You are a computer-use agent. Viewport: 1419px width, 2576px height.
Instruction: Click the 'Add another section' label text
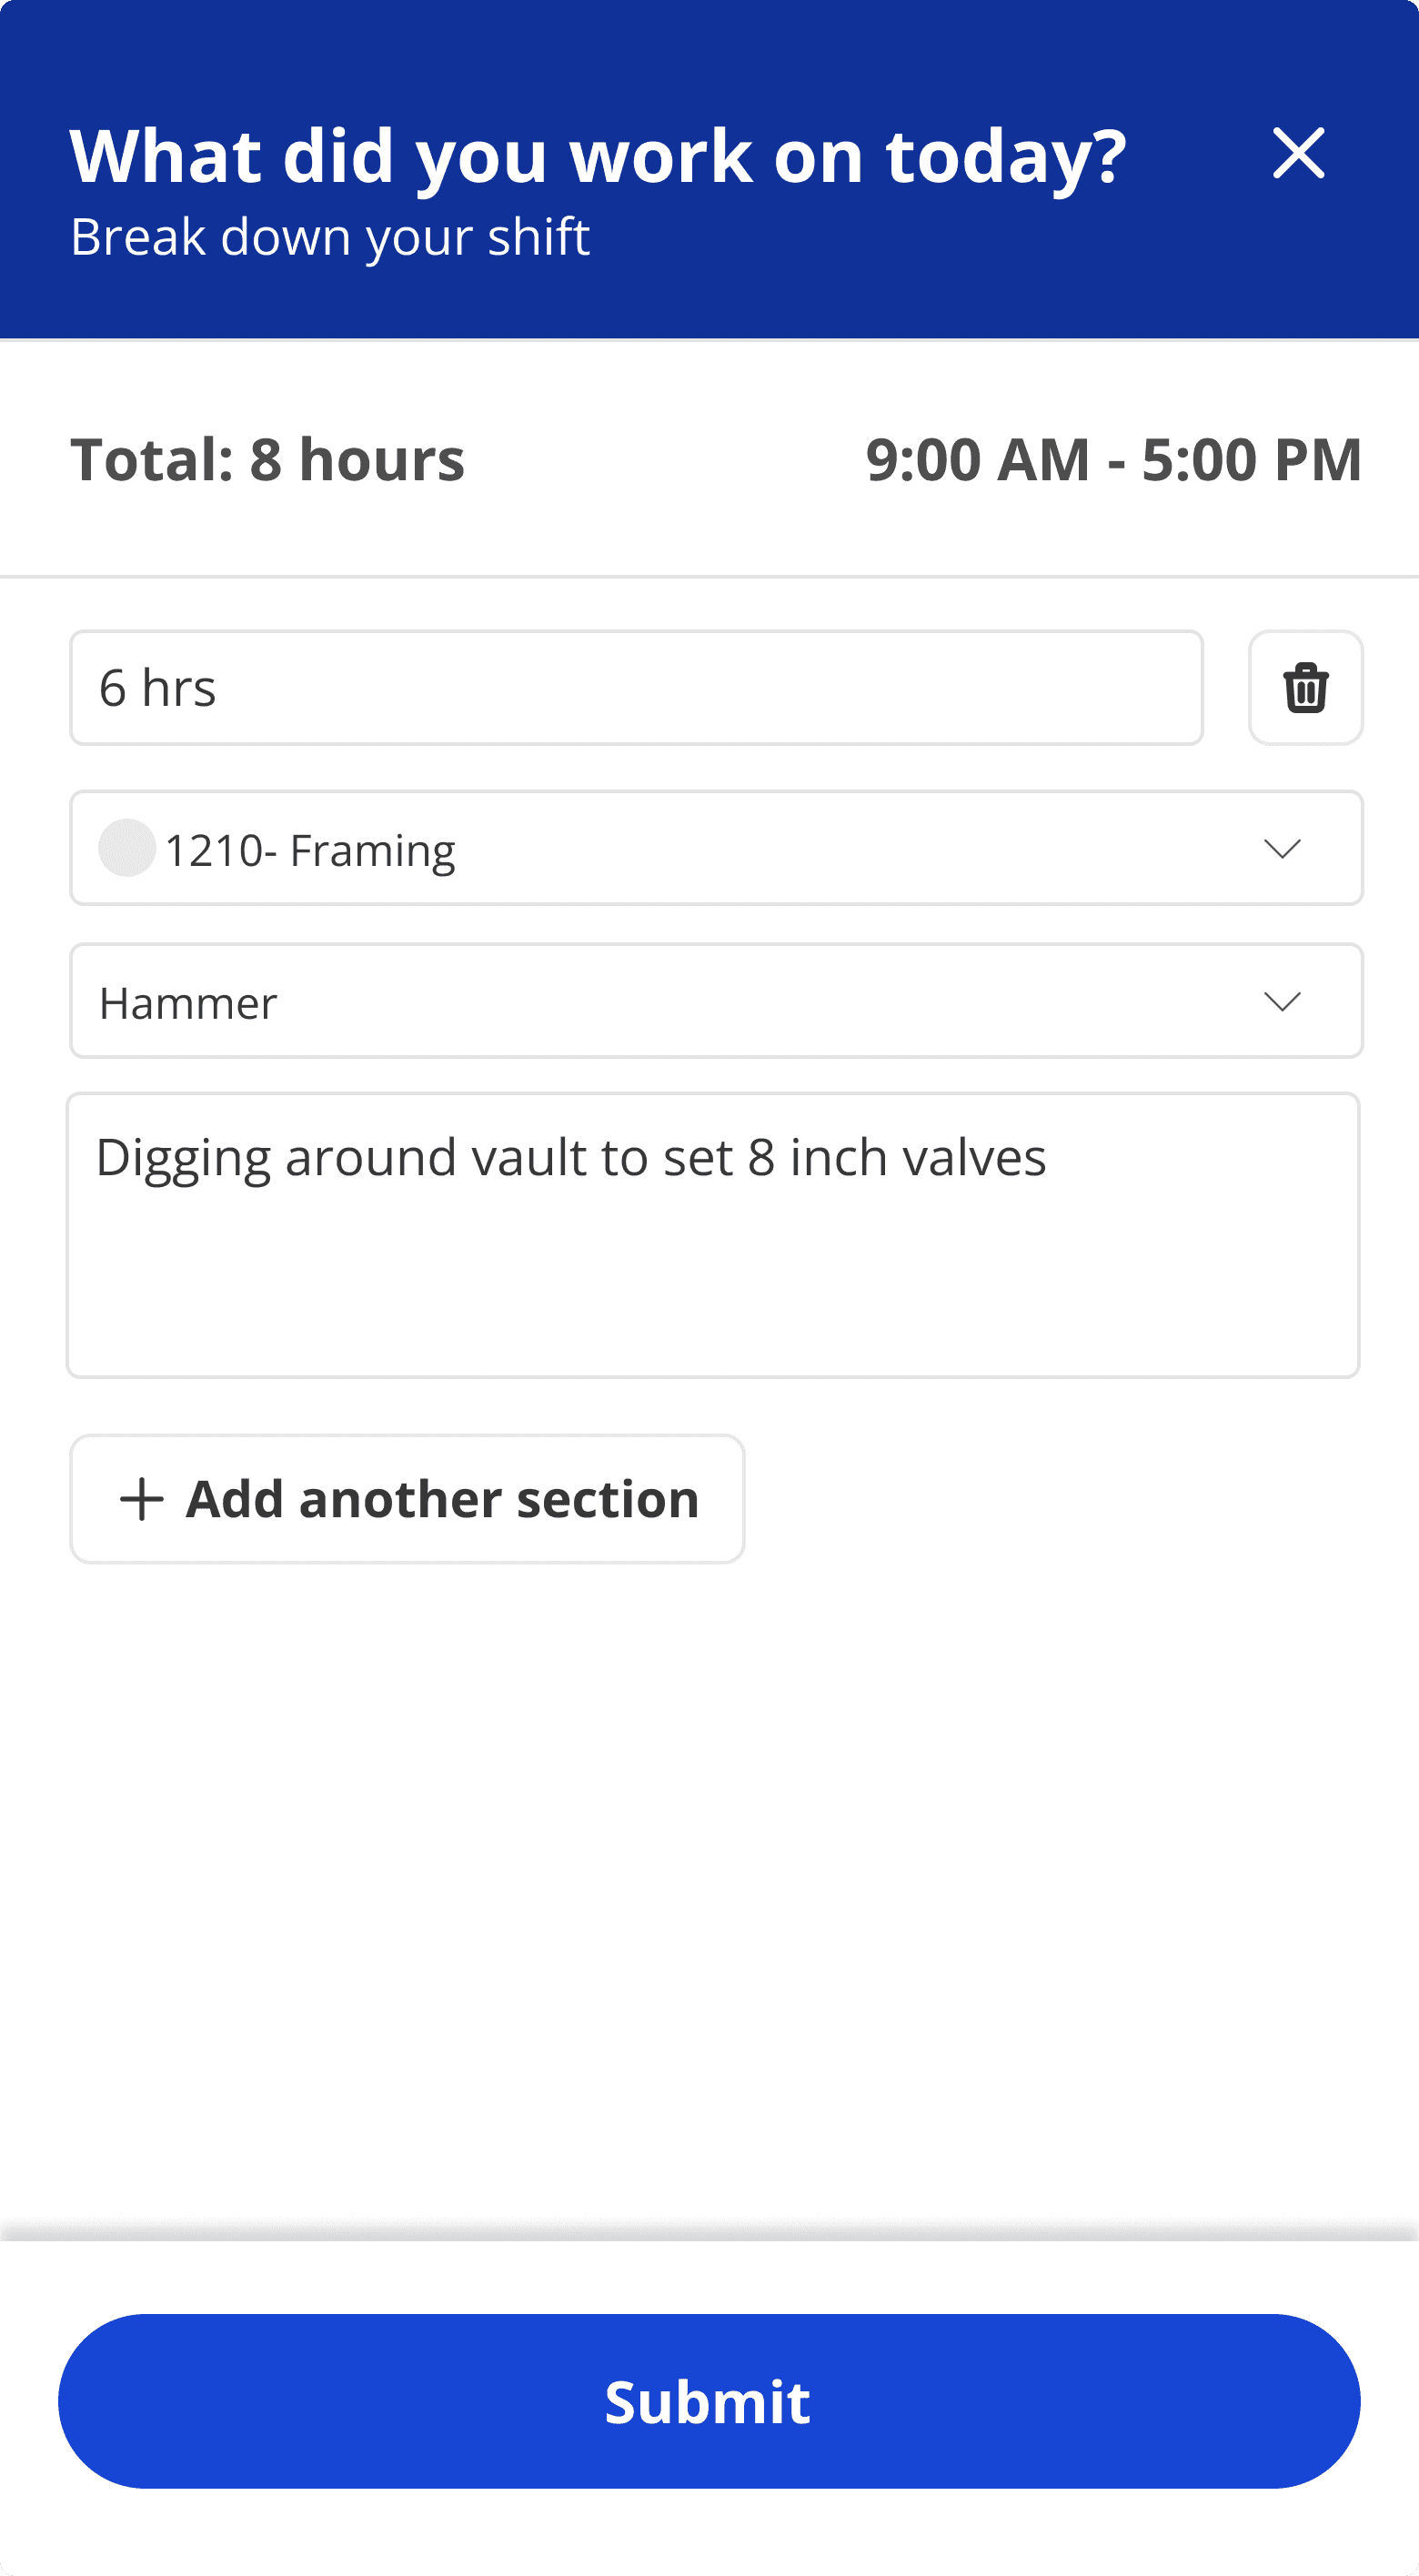[x=442, y=1499]
